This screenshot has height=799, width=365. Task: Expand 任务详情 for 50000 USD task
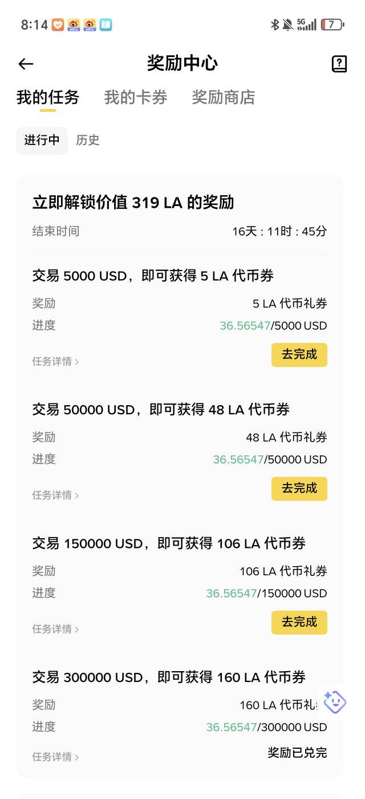pyautogui.click(x=55, y=495)
